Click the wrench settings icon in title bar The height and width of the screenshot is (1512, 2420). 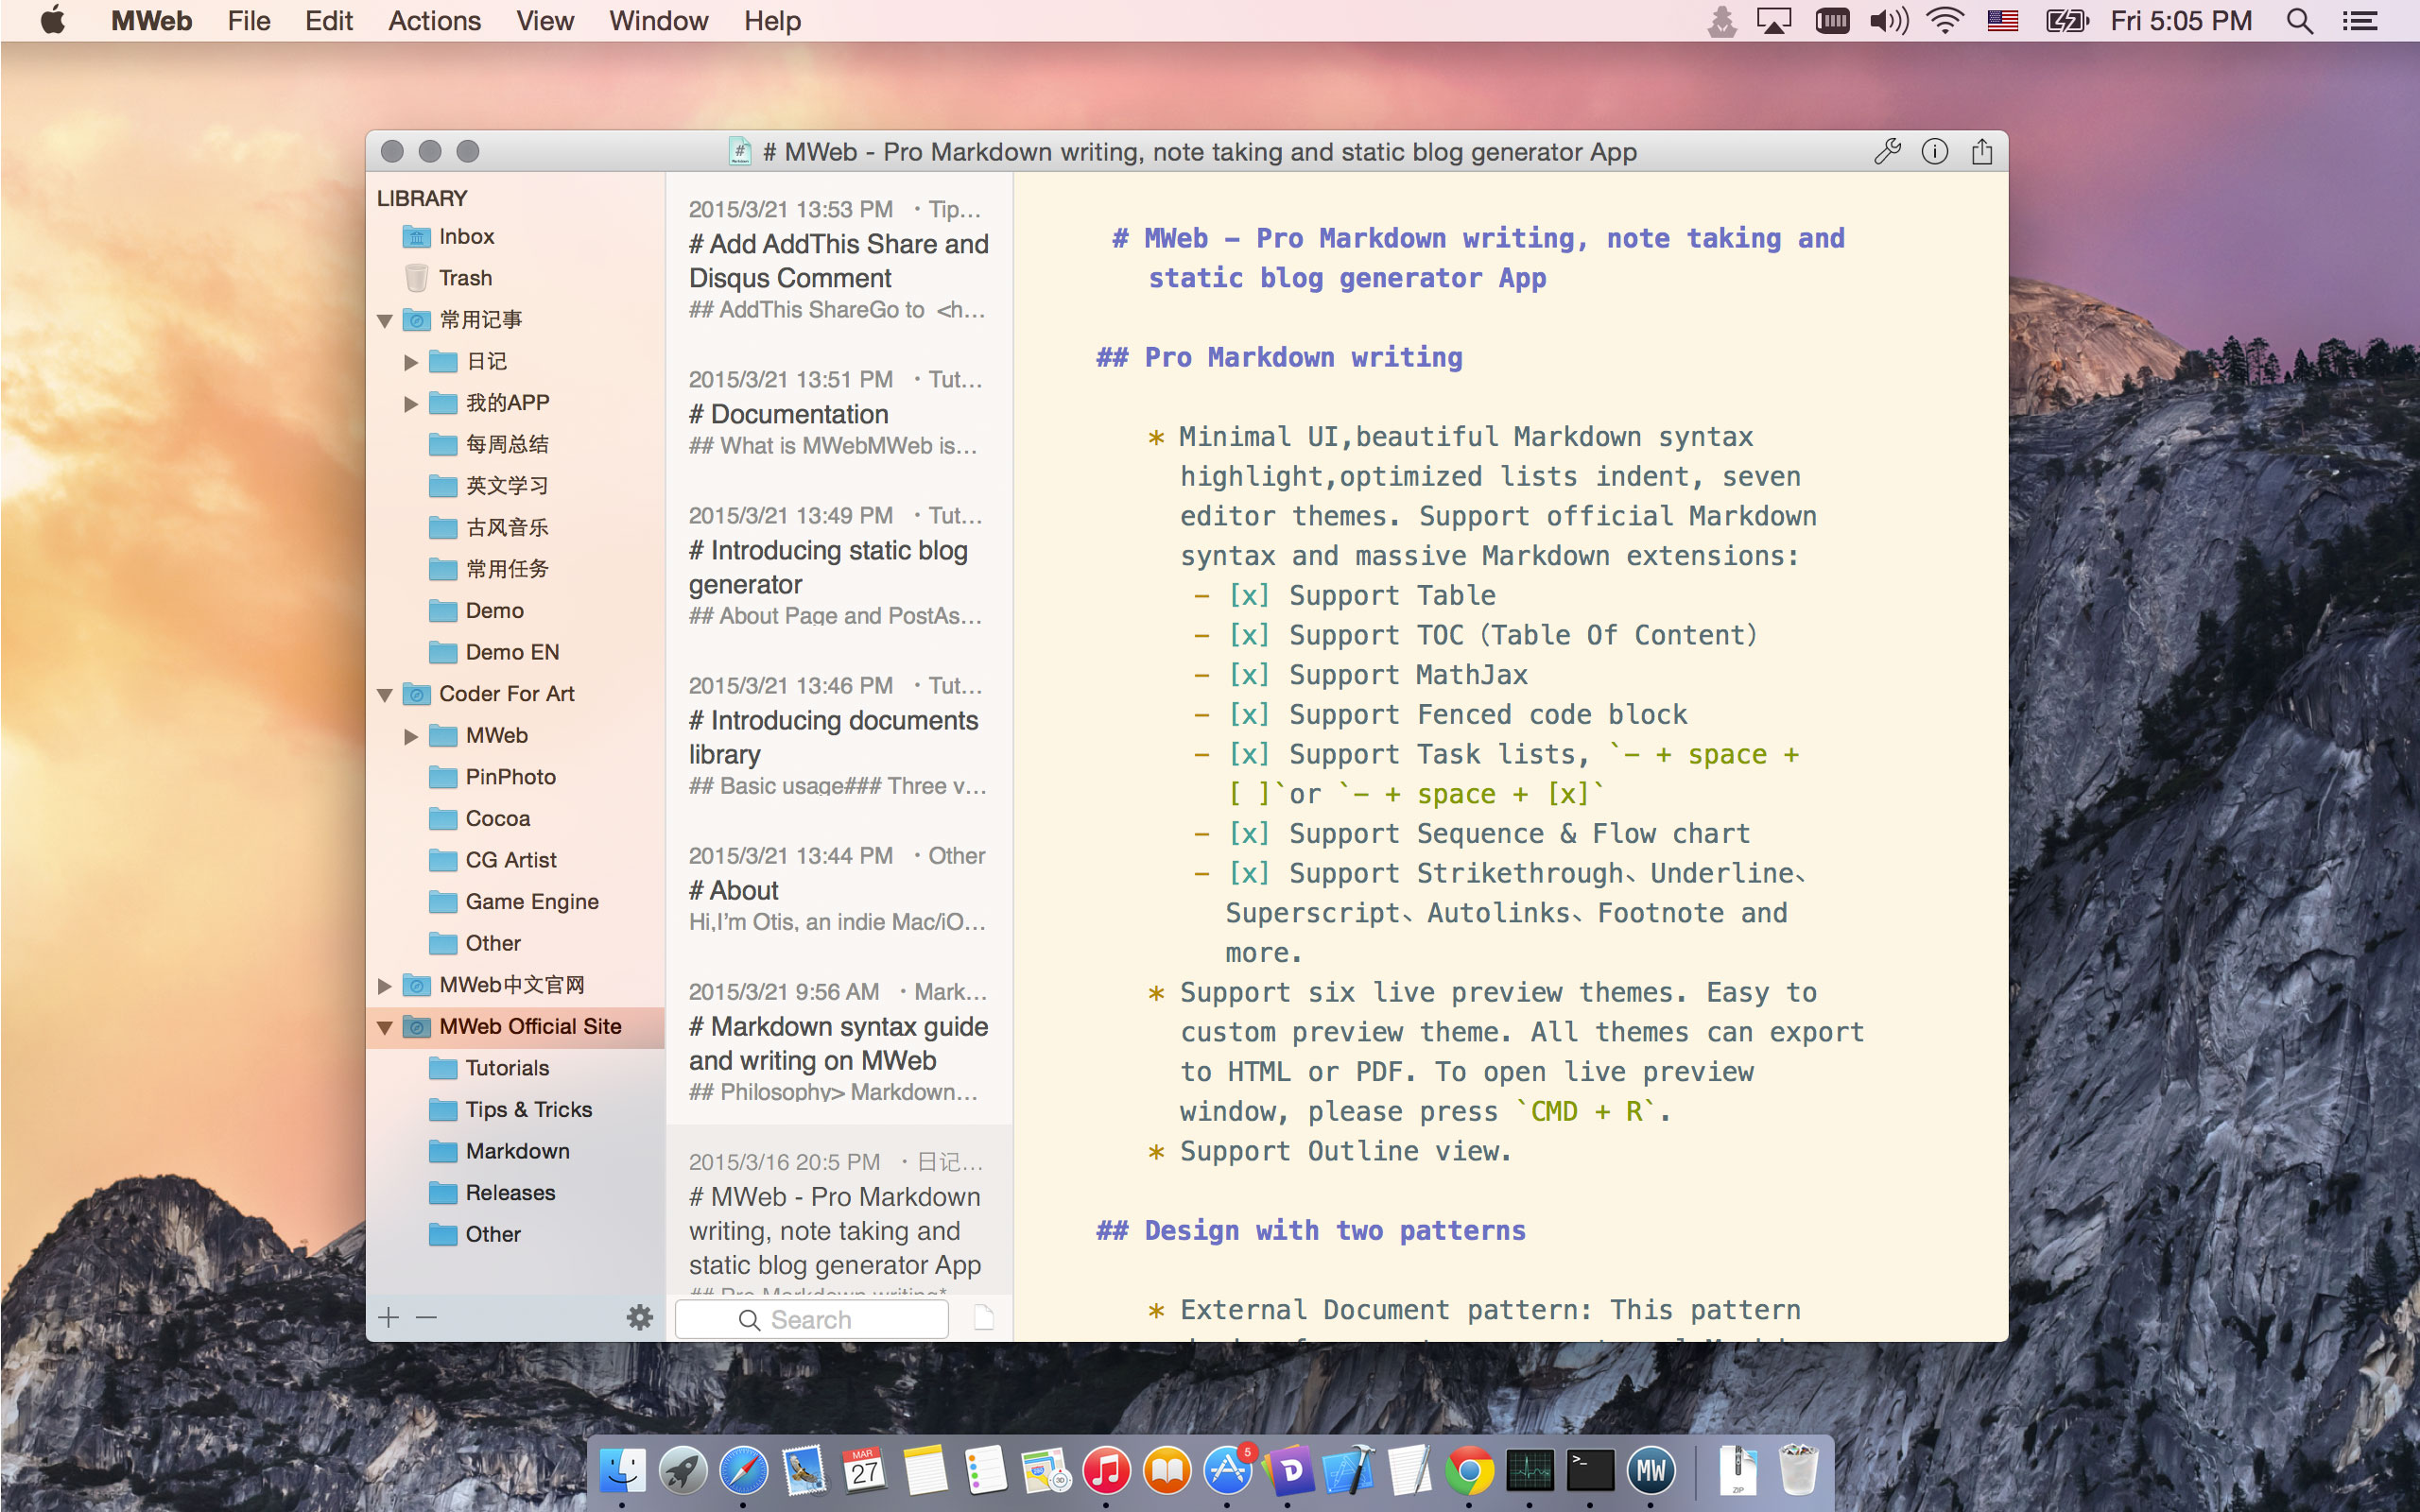[1887, 151]
